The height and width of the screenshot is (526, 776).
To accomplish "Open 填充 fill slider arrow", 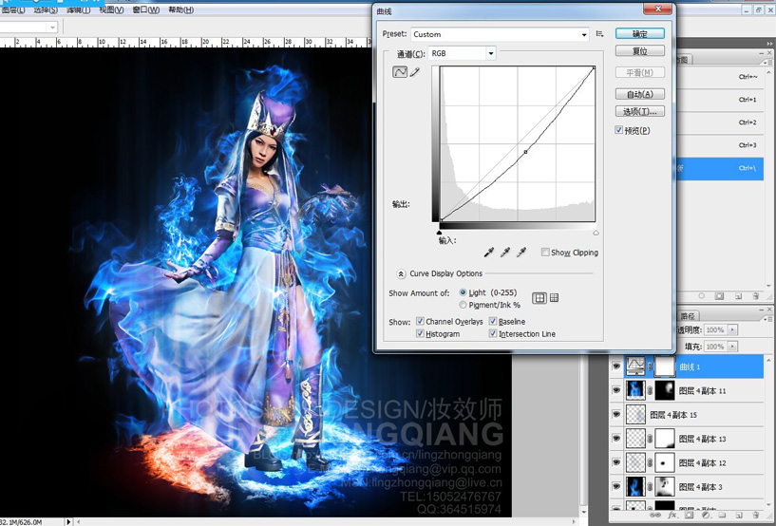I will [x=732, y=347].
